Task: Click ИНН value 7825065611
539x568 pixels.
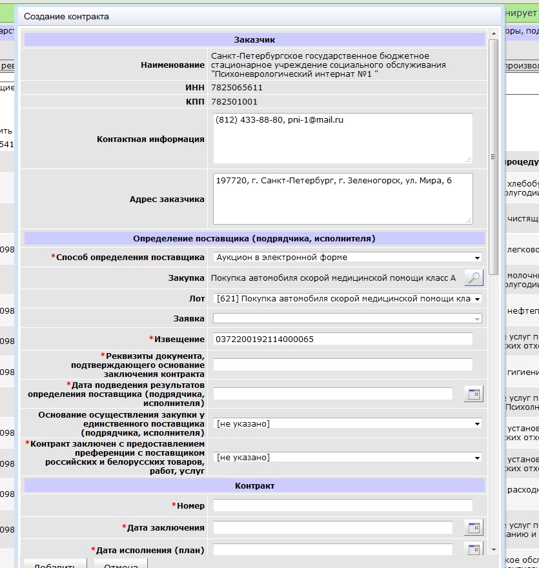Action: point(237,88)
